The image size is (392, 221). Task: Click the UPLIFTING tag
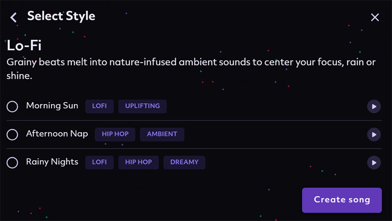click(x=142, y=106)
